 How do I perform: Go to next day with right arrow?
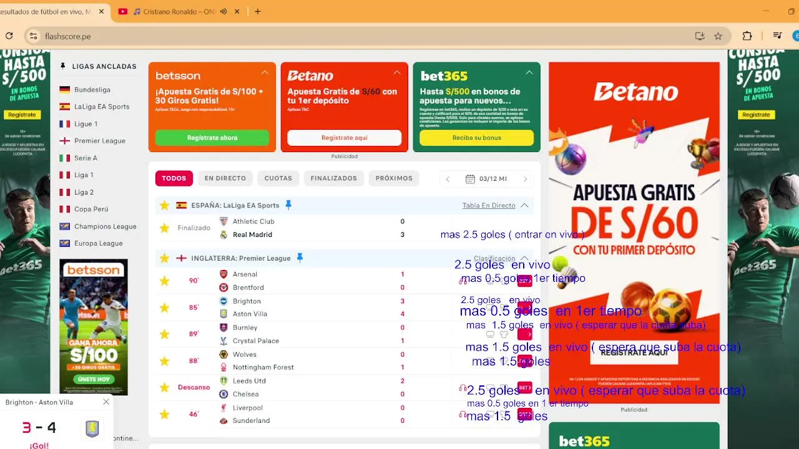coord(525,179)
